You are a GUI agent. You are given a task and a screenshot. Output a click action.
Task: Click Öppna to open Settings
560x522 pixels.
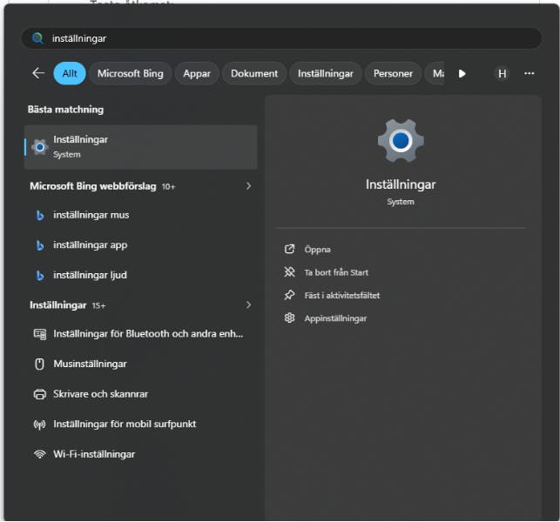click(317, 250)
